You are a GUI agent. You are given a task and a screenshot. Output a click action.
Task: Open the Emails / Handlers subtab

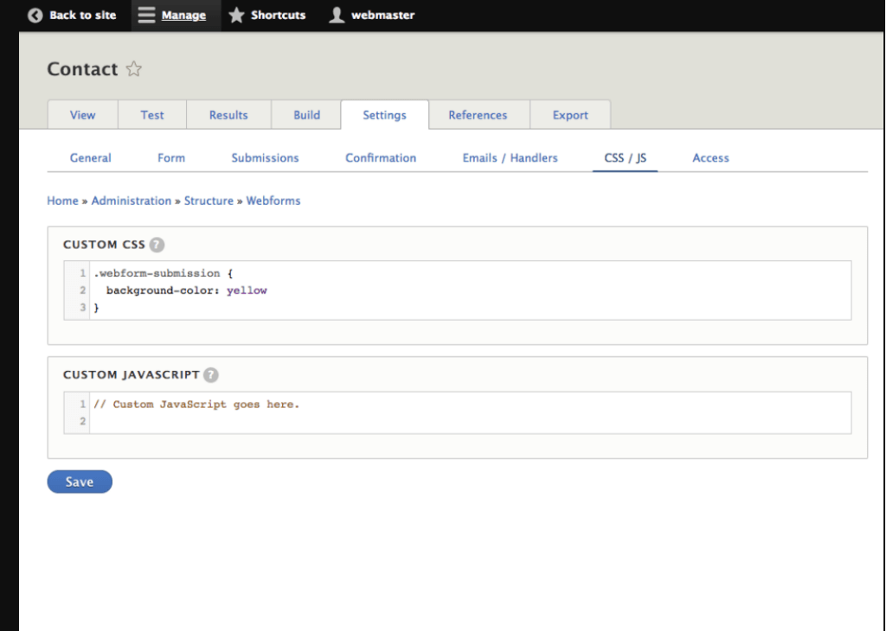(510, 157)
